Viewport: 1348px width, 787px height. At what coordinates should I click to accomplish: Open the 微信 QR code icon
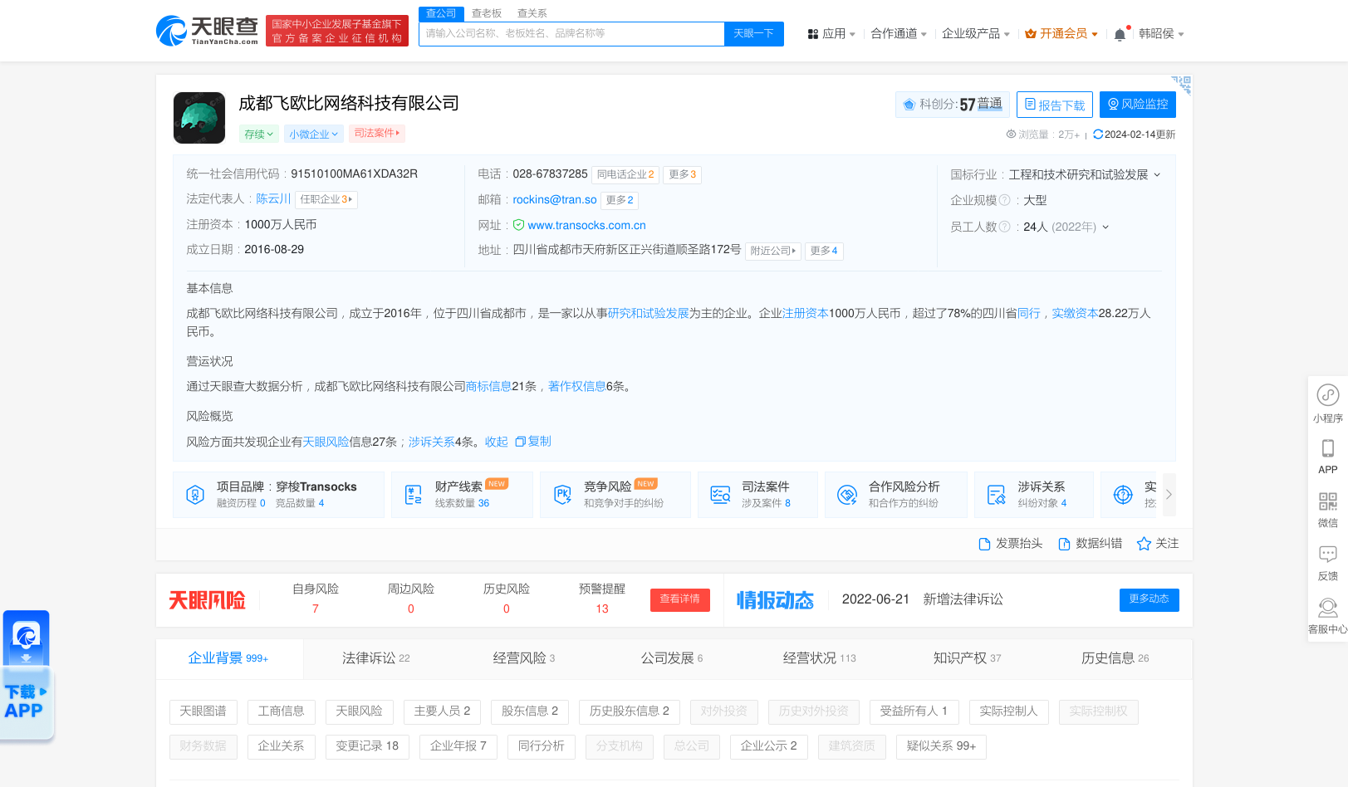[x=1327, y=501]
